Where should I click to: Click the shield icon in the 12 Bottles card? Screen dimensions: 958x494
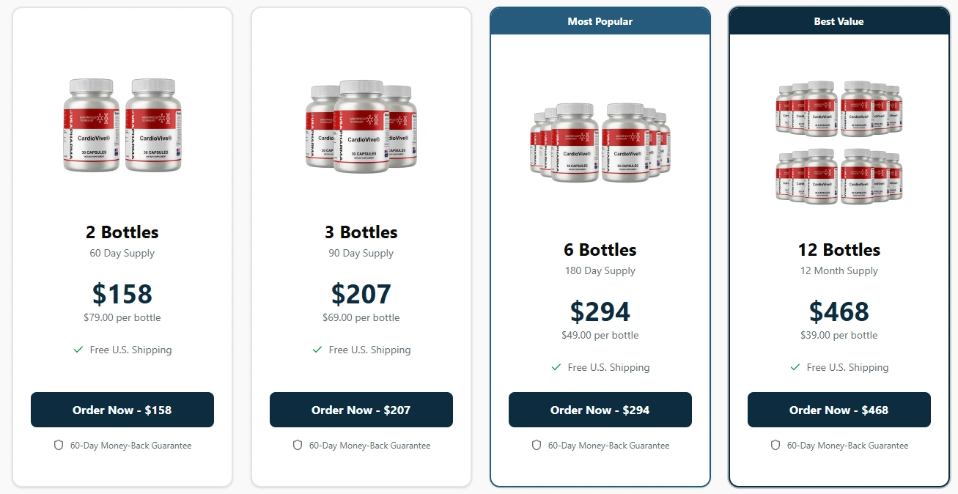(x=775, y=445)
